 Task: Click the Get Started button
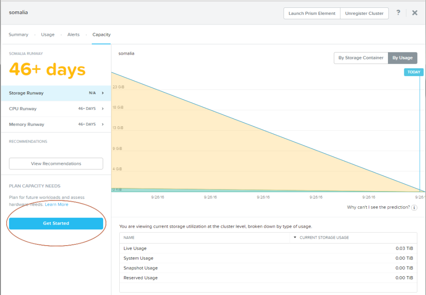[56, 223]
